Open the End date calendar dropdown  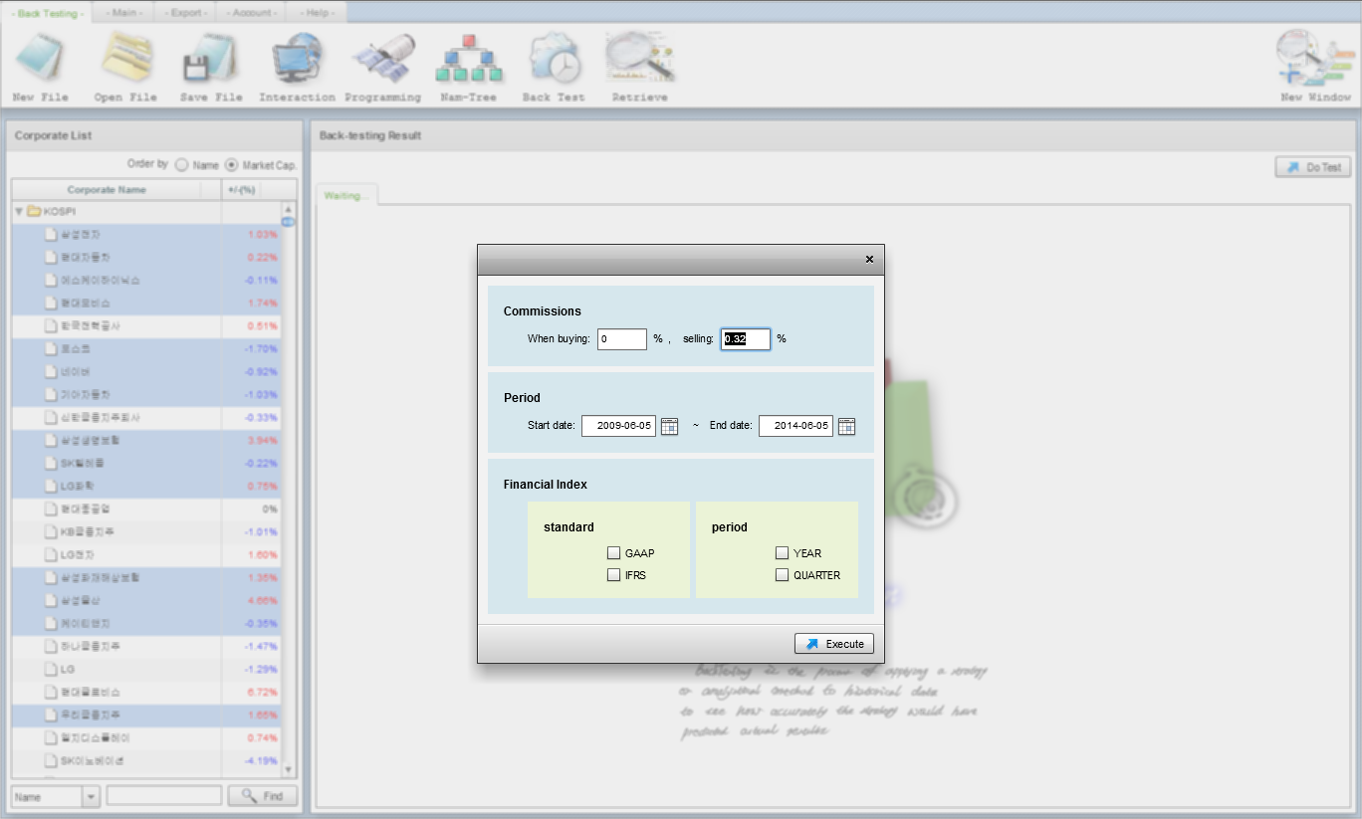point(846,426)
